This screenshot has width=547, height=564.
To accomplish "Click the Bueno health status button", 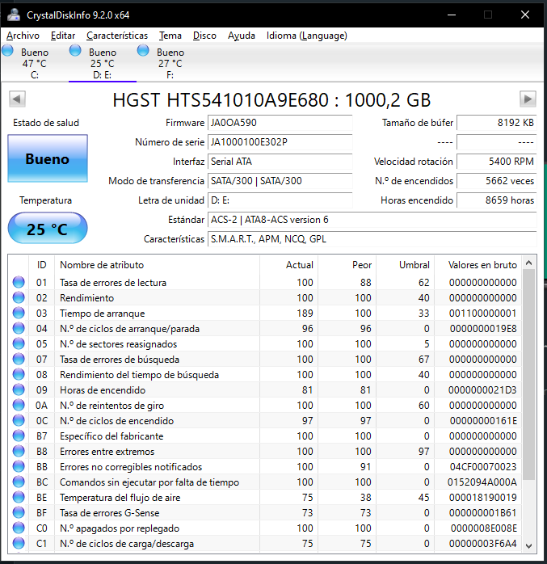I will [x=48, y=158].
